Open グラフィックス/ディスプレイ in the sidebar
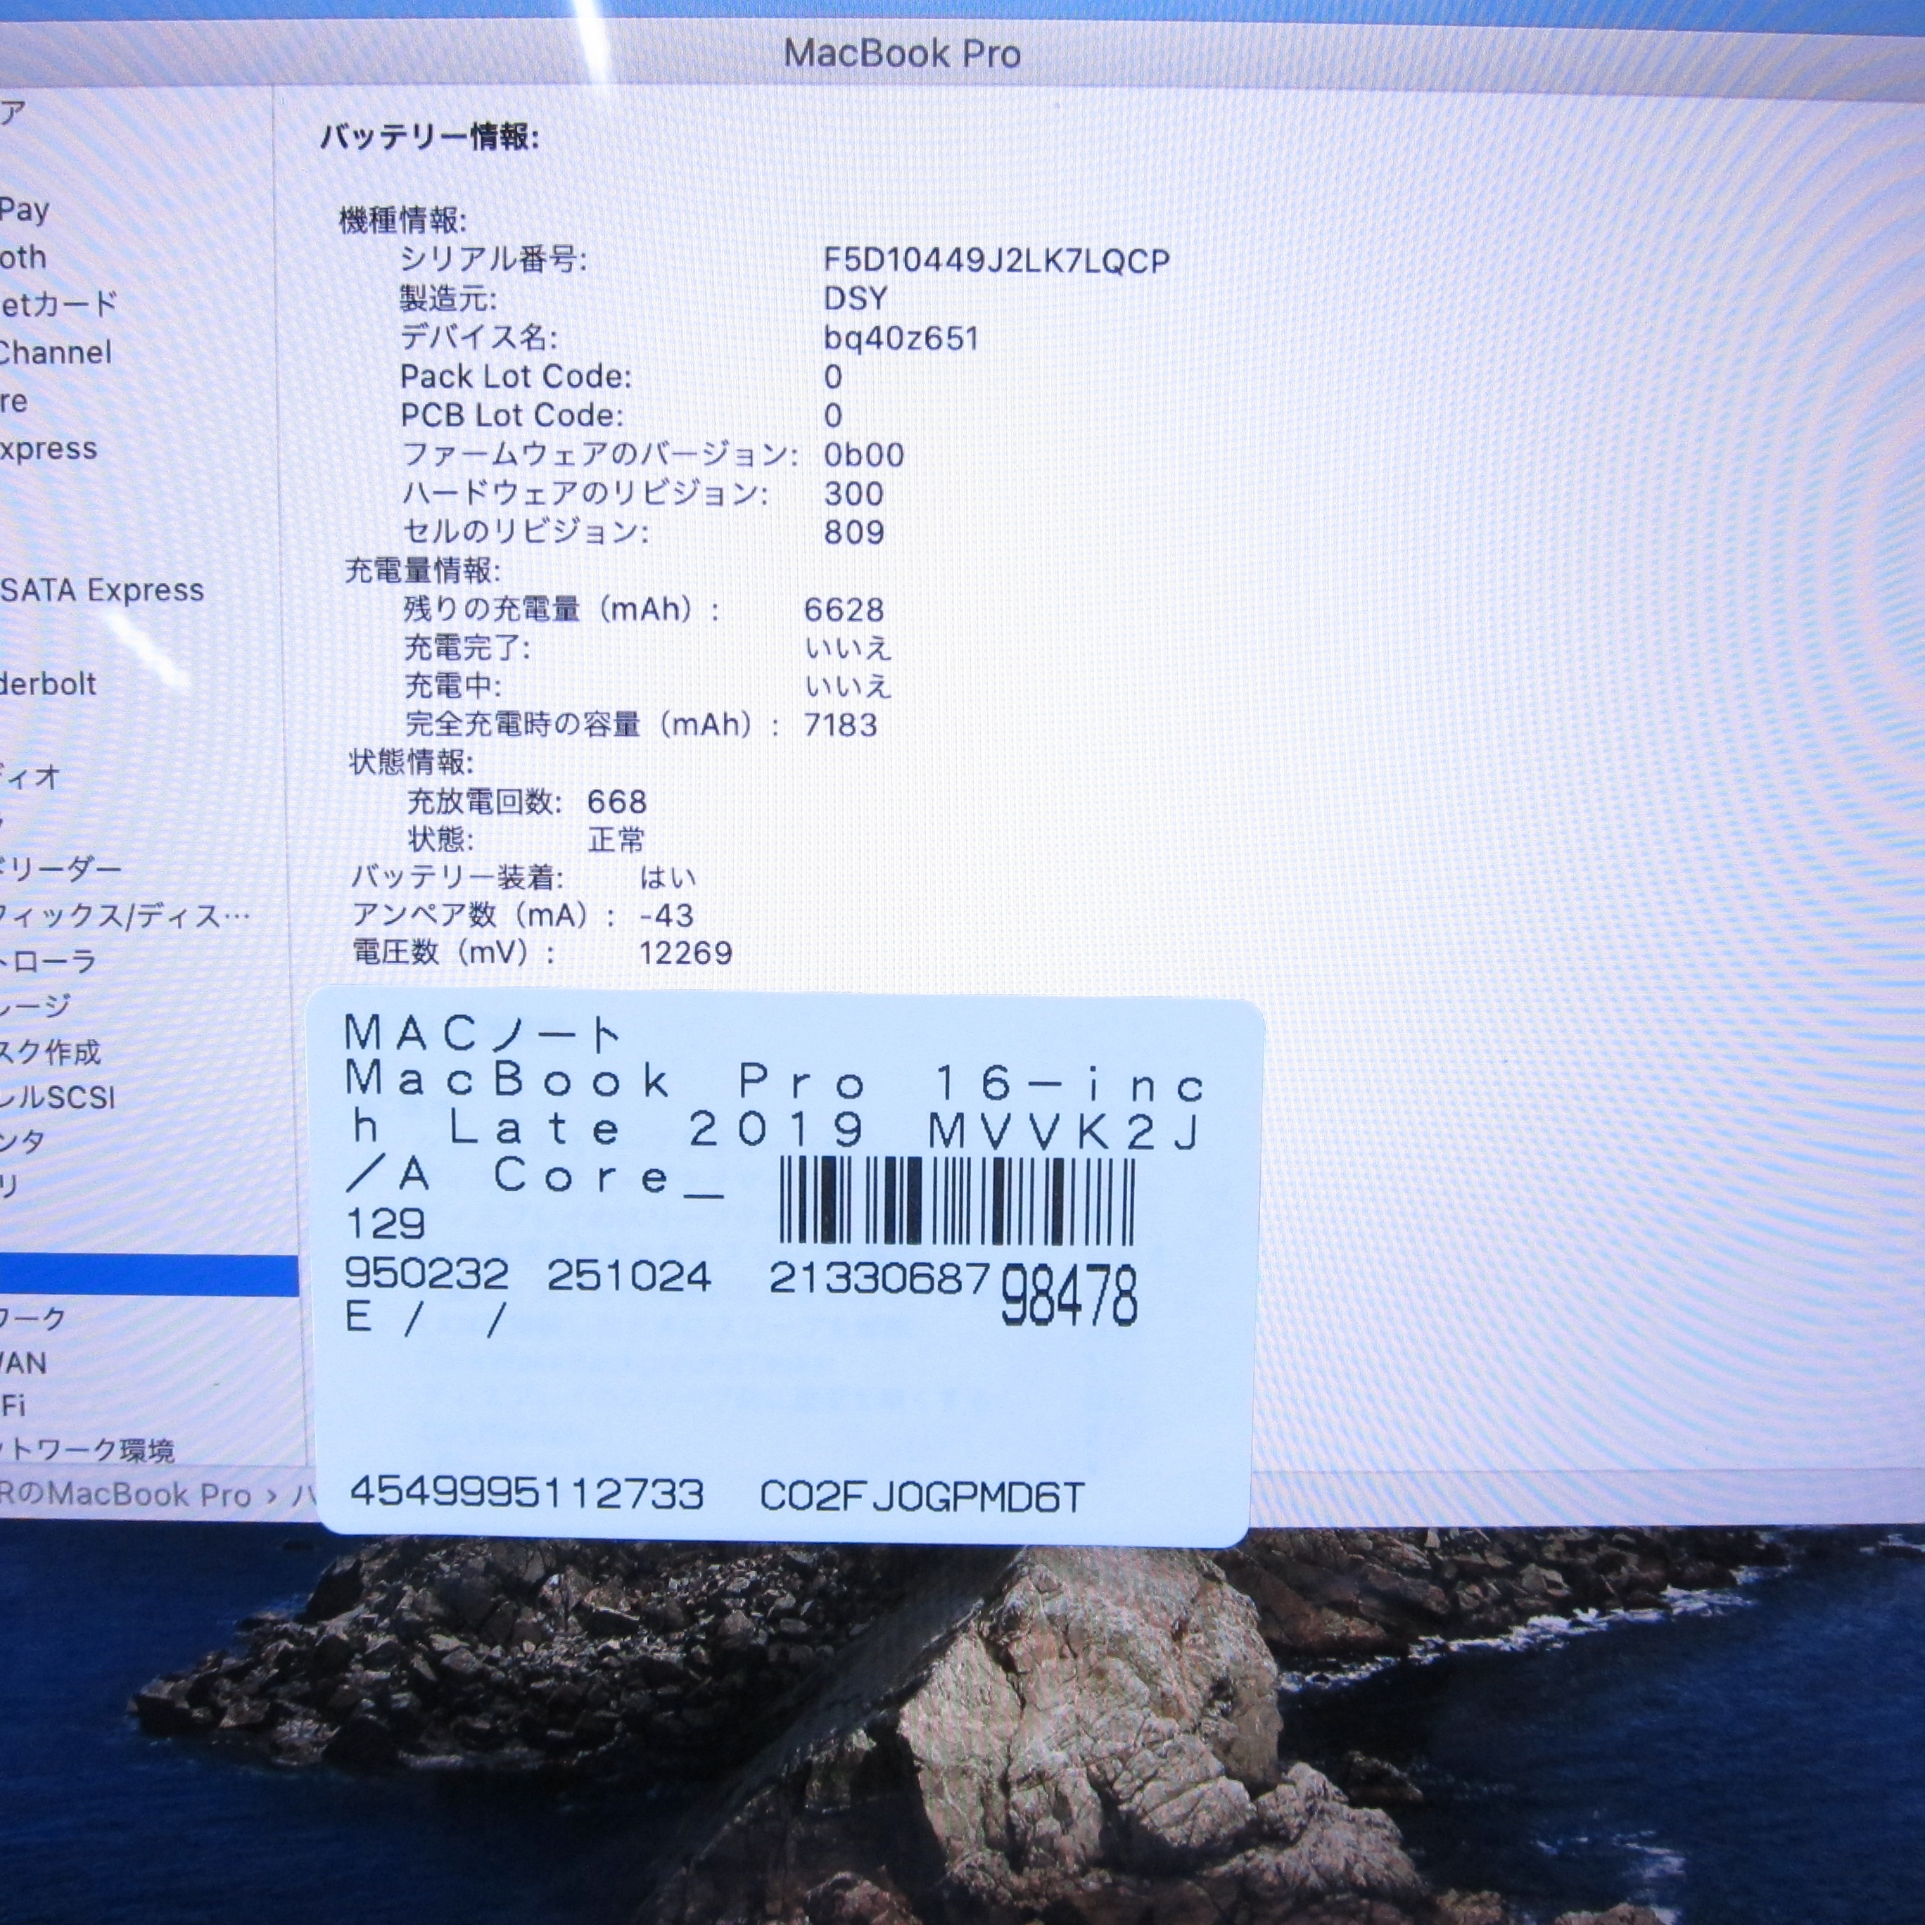The width and height of the screenshot is (1925, 1925). [125, 915]
